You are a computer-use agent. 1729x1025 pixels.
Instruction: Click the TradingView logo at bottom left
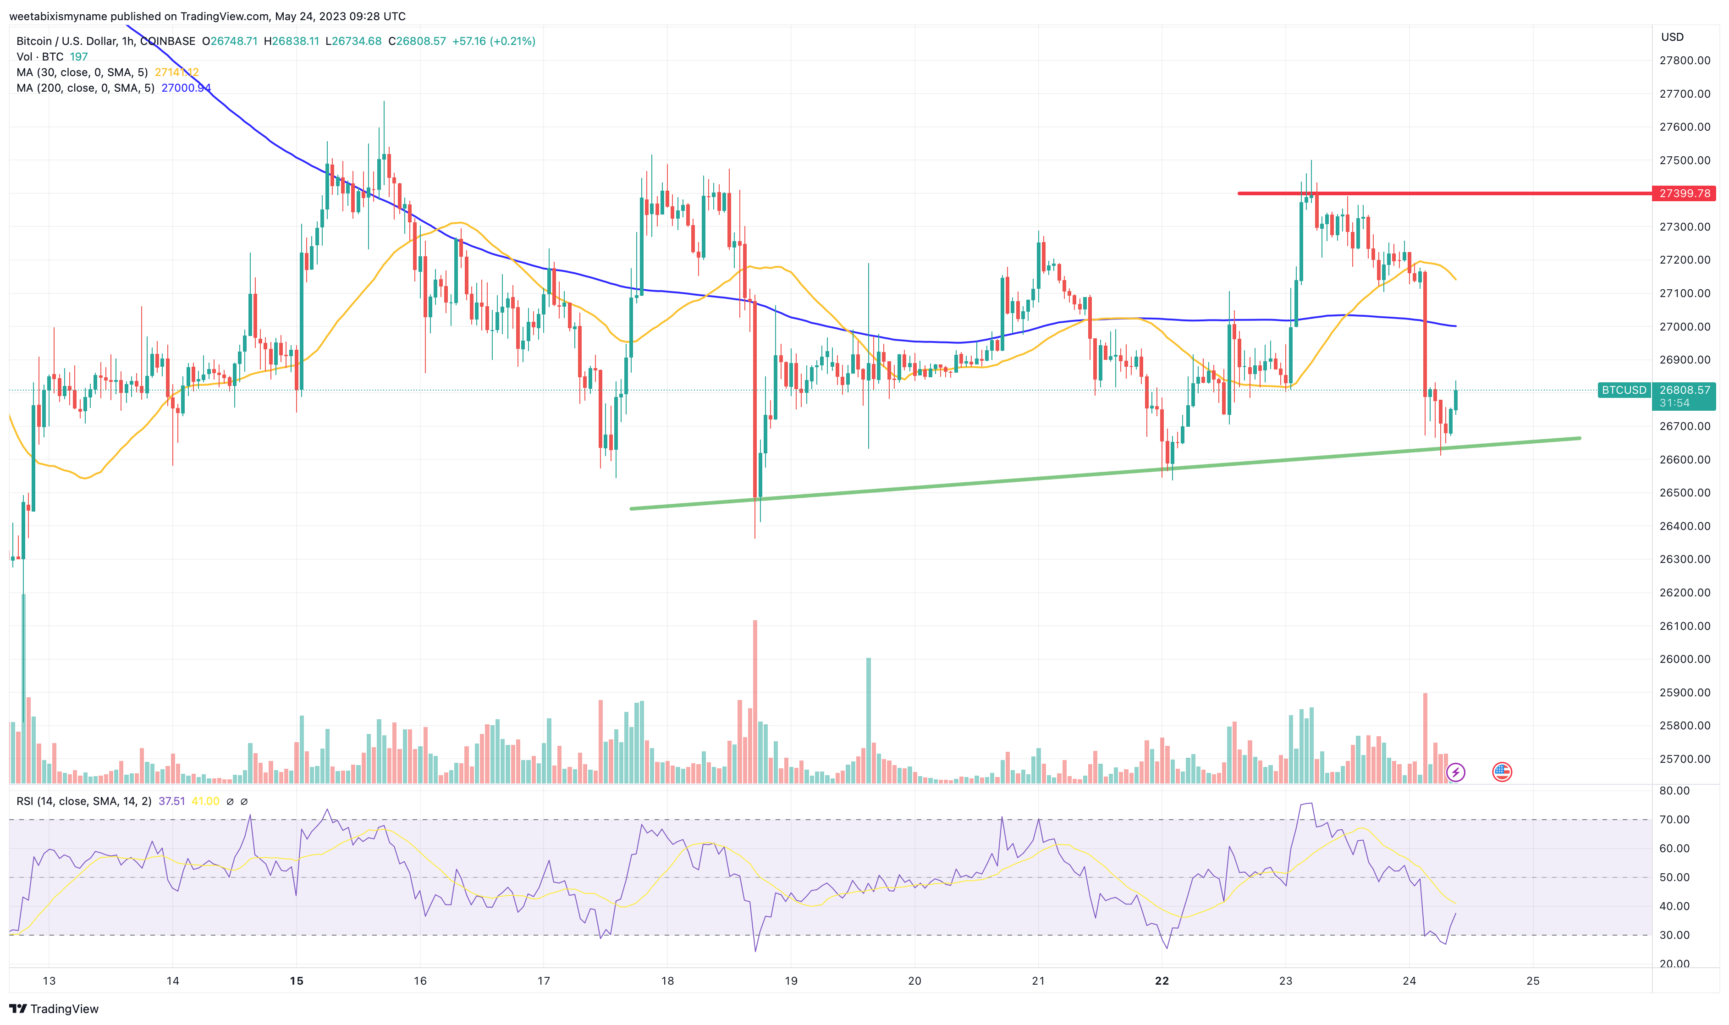click(54, 1009)
